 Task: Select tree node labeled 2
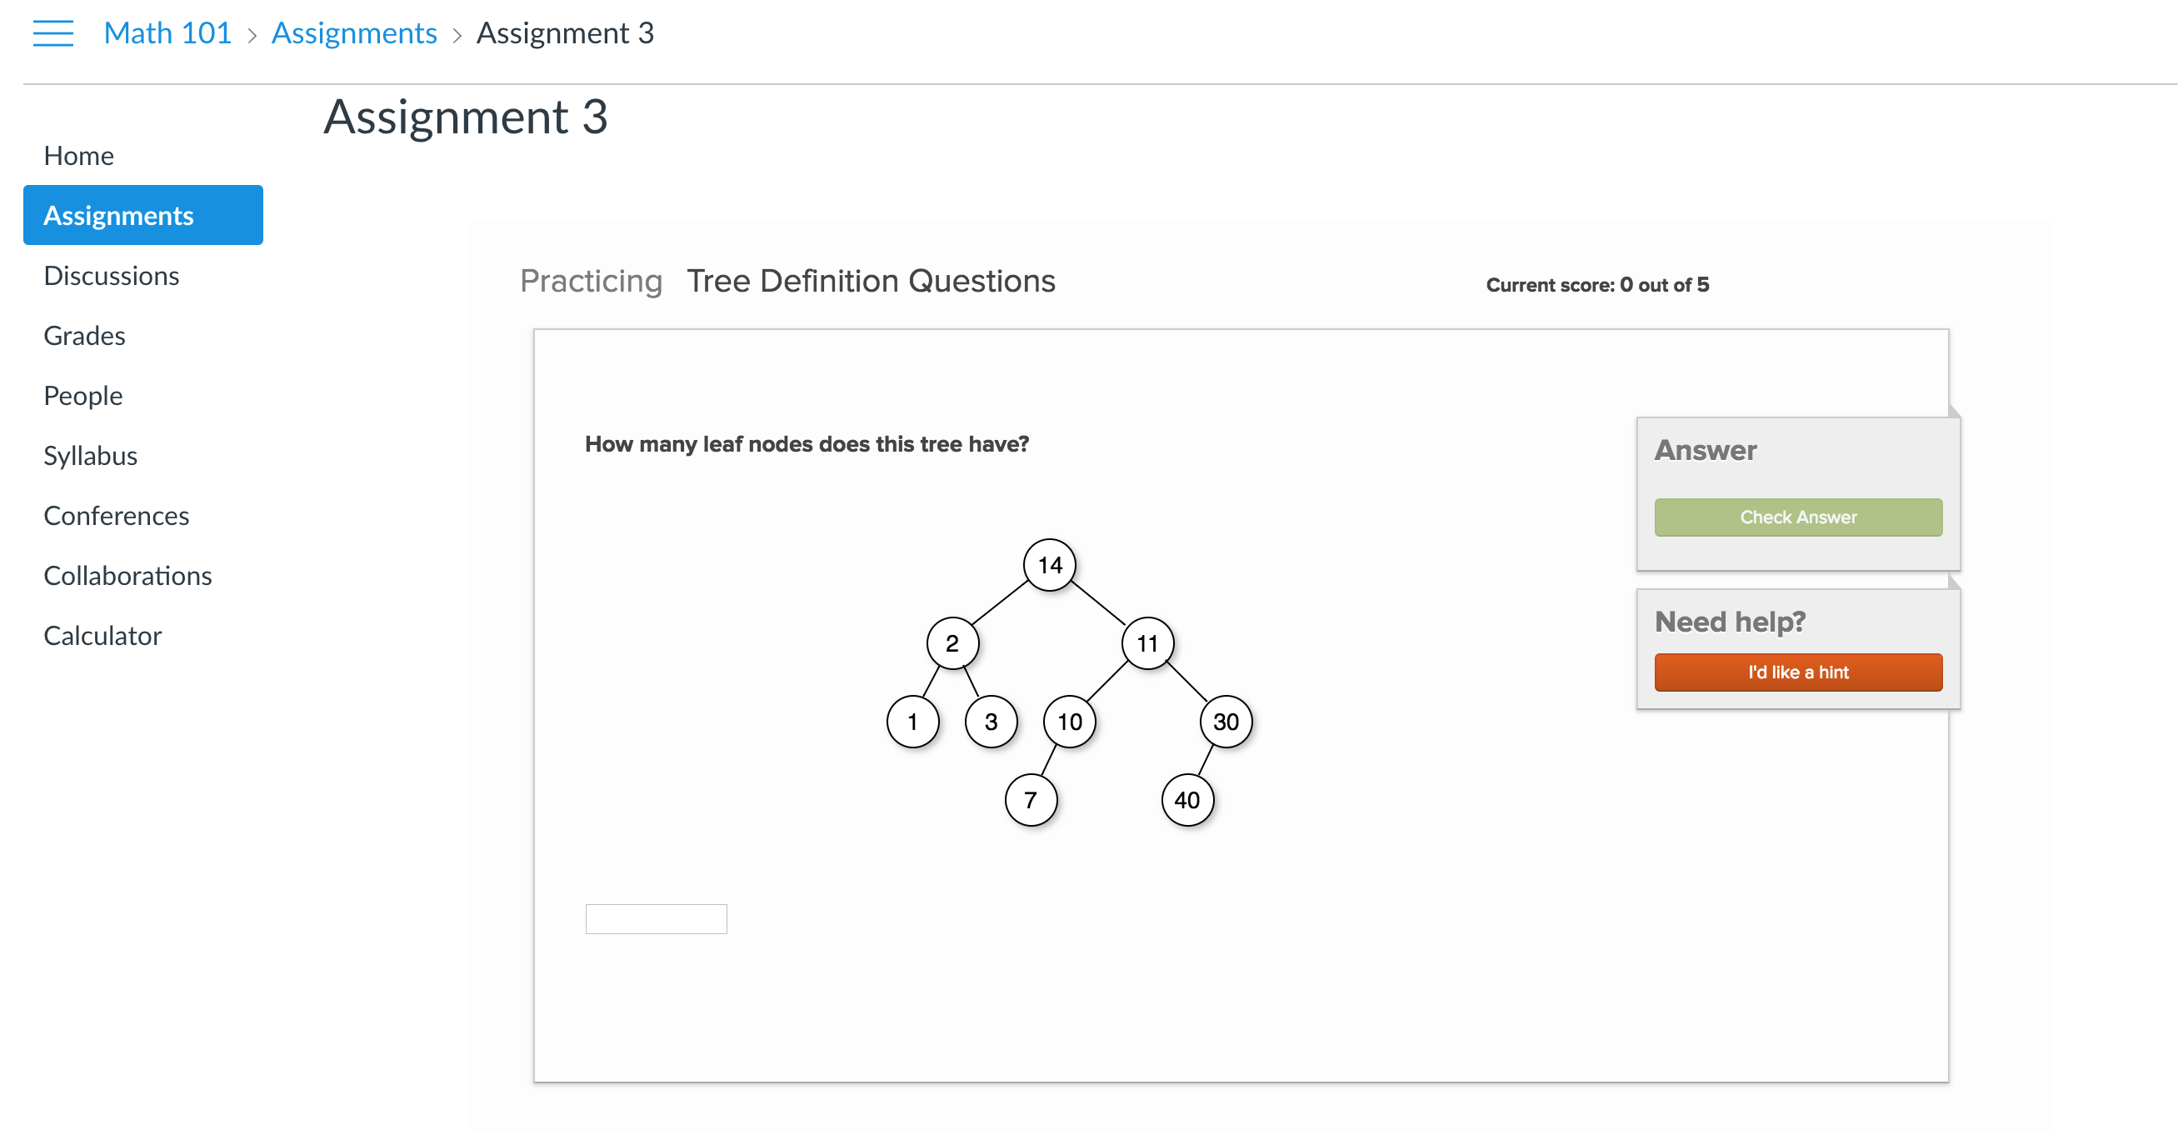(952, 643)
